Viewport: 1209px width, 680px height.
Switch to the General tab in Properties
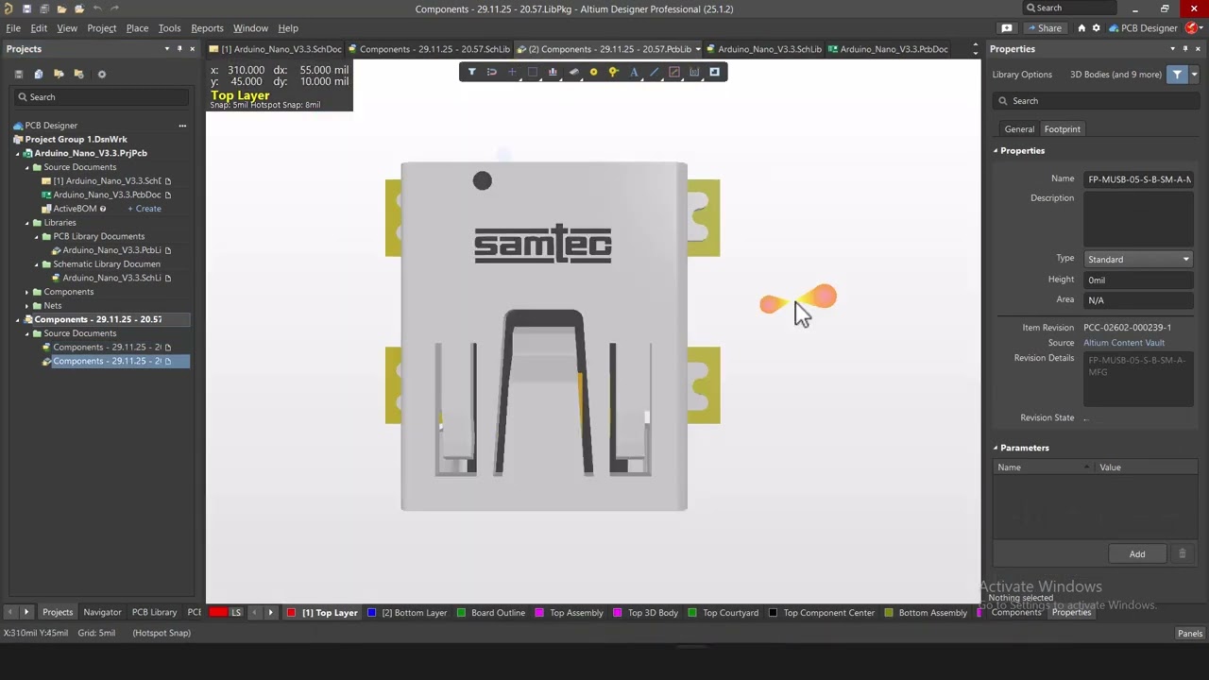pos(1019,129)
